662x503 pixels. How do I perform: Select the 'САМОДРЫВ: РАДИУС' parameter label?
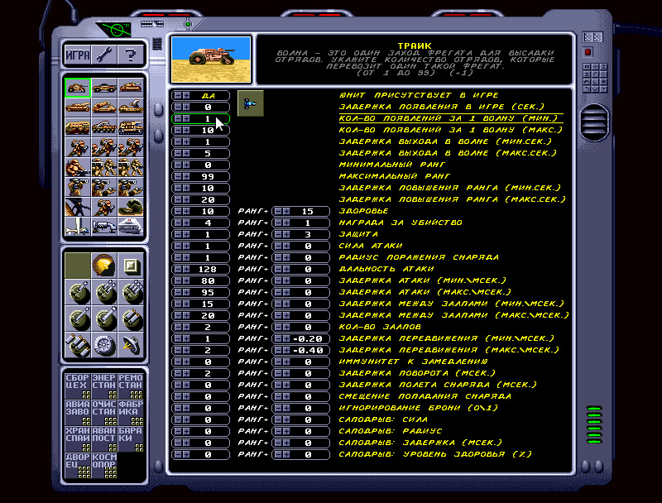(x=391, y=431)
